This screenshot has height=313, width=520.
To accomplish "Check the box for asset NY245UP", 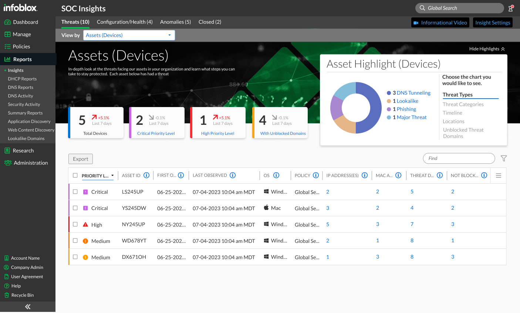I will click(75, 224).
